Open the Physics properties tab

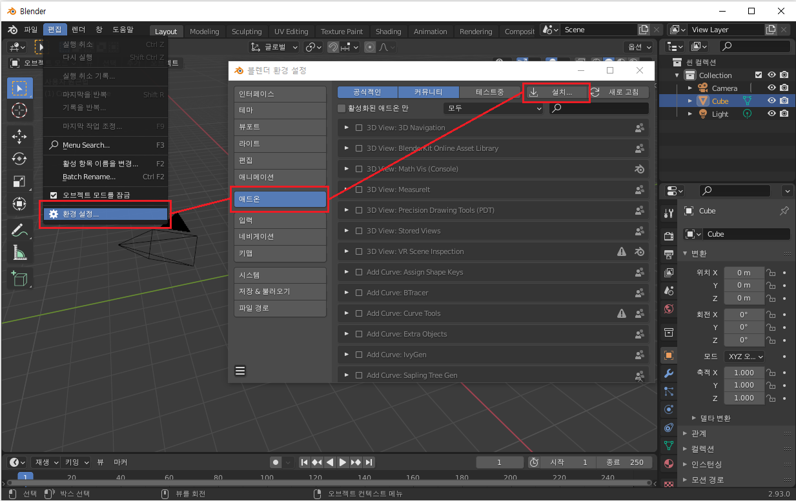click(669, 409)
